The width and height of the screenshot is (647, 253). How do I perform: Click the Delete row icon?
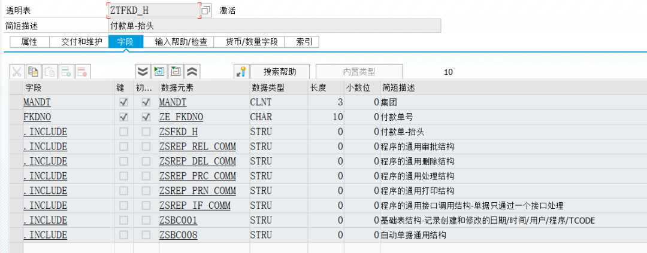pyautogui.click(x=83, y=72)
